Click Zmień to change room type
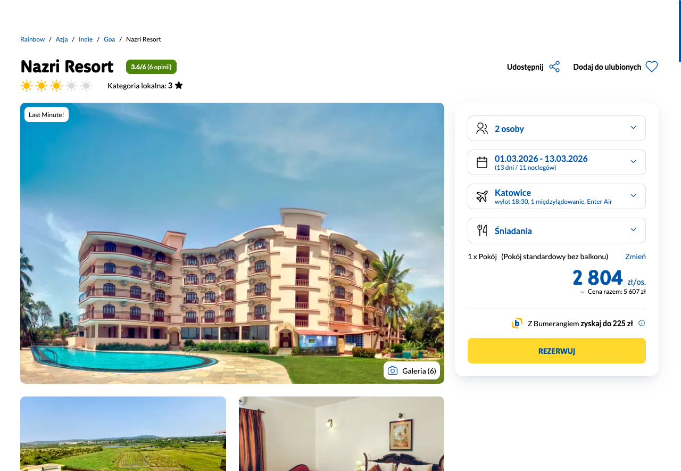Screen dimensions: 681x471 tap(635, 257)
